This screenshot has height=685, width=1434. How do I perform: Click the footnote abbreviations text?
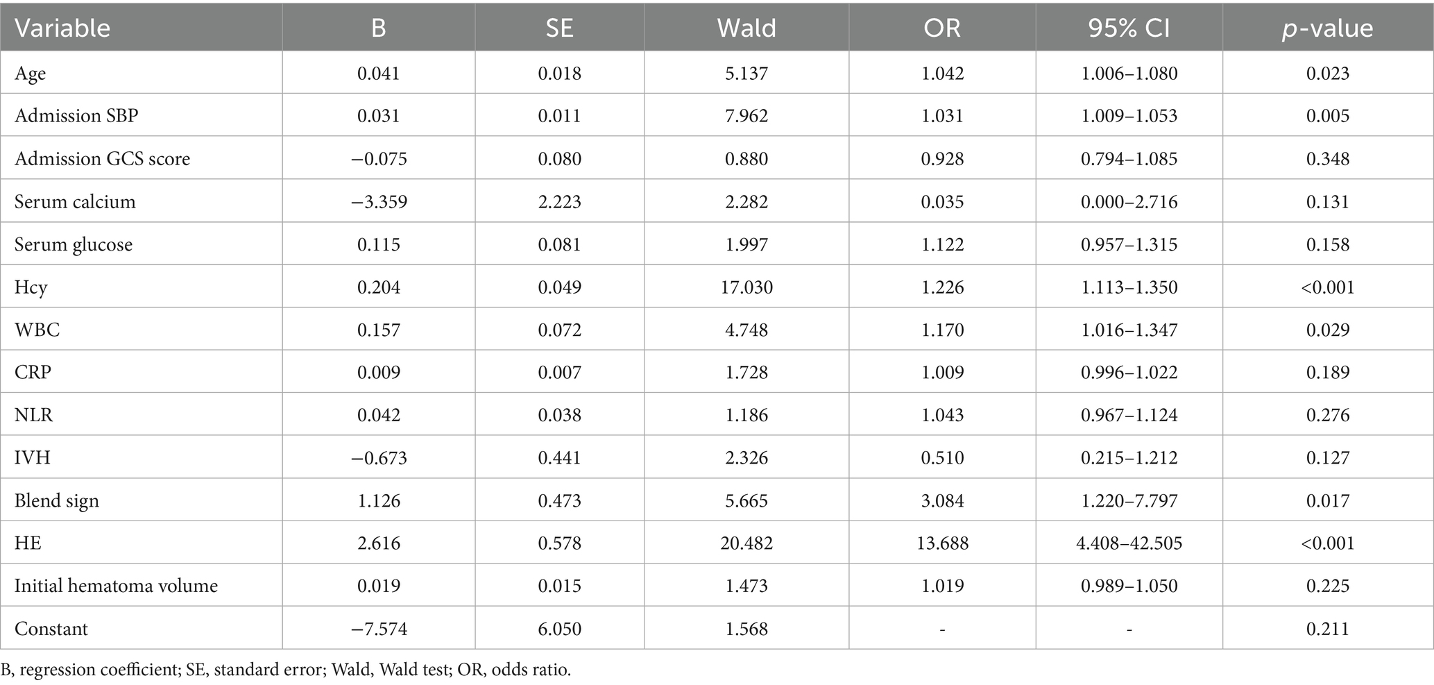pyautogui.click(x=286, y=670)
